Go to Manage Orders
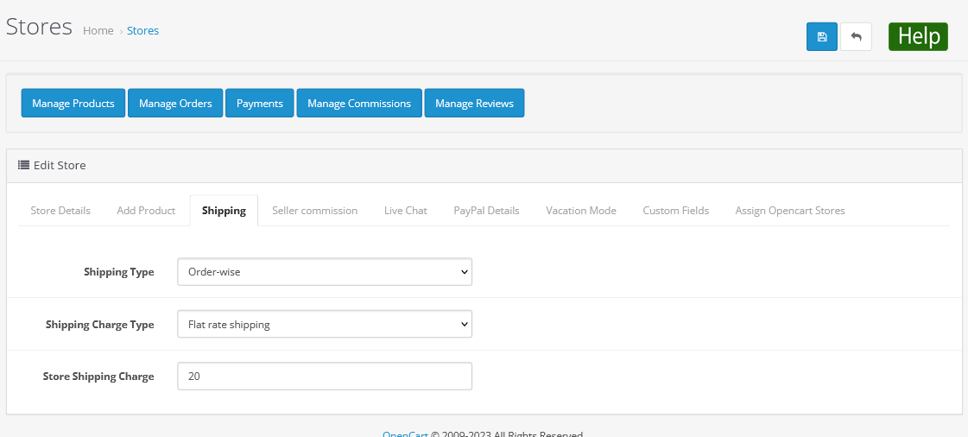This screenshot has height=437, width=968. [175, 103]
